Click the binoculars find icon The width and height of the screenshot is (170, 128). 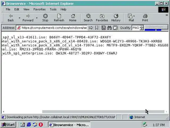pyautogui.click(x=109, y=28)
